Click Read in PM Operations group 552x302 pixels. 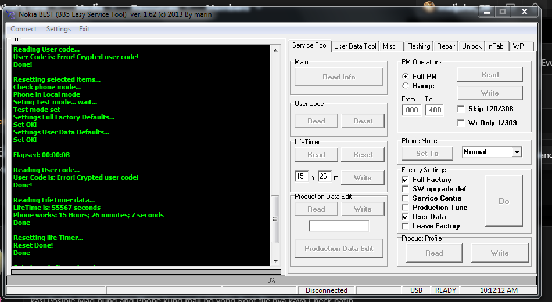pos(490,74)
